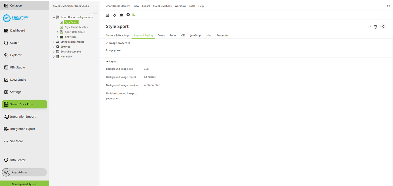The width and height of the screenshot is (393, 186).
Task: Switch to the JavaScript tab
Action: [196, 35]
